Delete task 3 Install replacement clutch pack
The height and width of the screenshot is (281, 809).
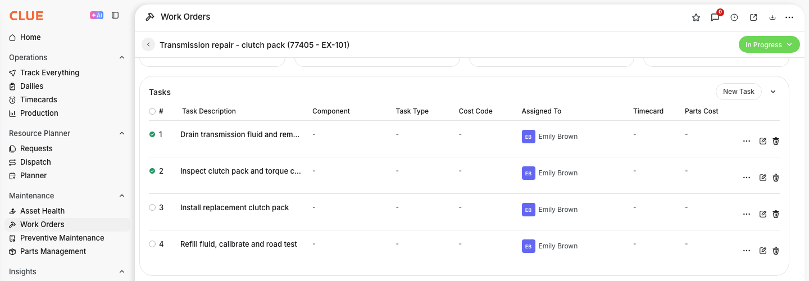tap(776, 214)
